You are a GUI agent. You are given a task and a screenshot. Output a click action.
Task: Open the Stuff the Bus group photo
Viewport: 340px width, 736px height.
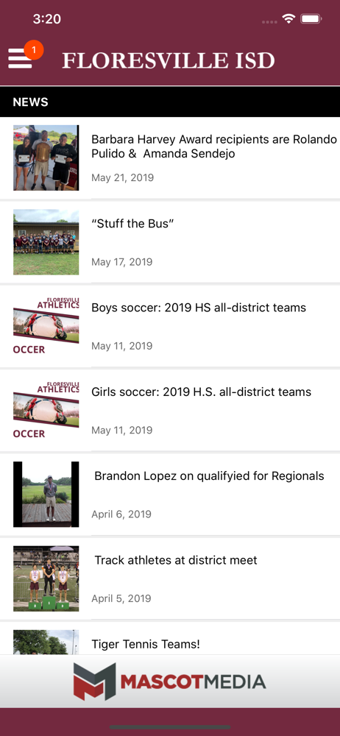(46, 241)
